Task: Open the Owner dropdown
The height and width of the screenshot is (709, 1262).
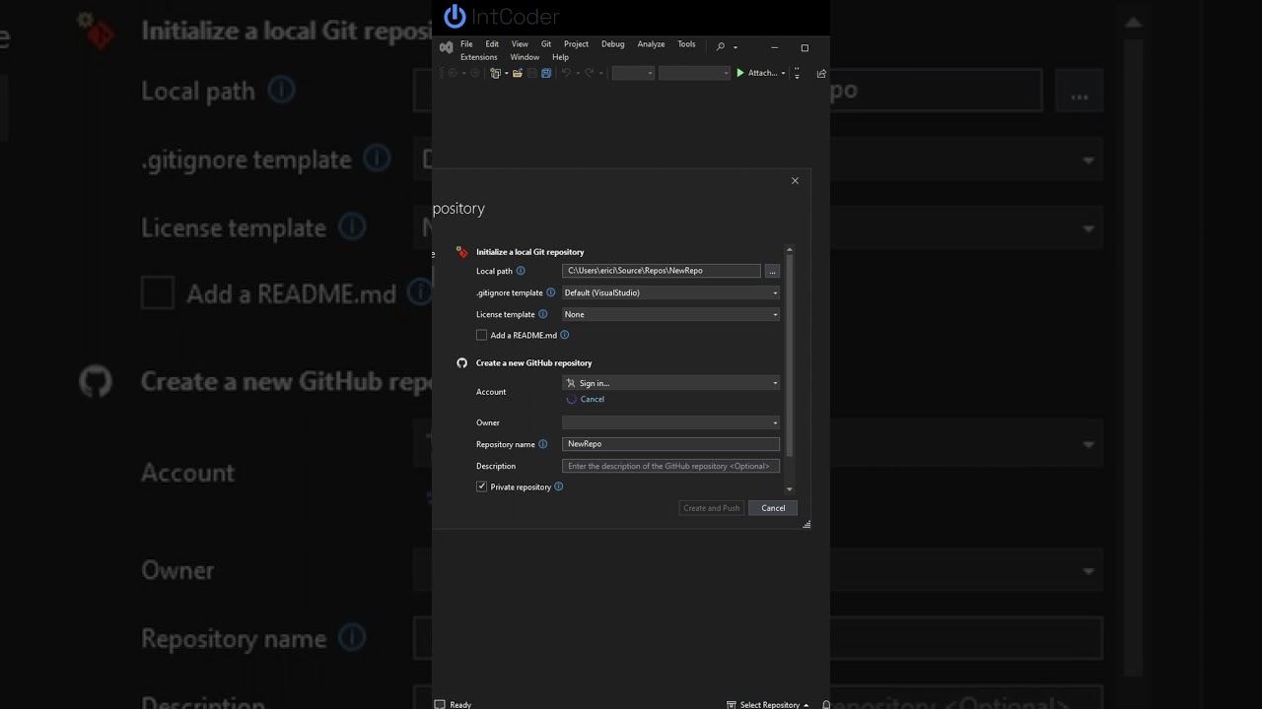Action: click(x=670, y=422)
